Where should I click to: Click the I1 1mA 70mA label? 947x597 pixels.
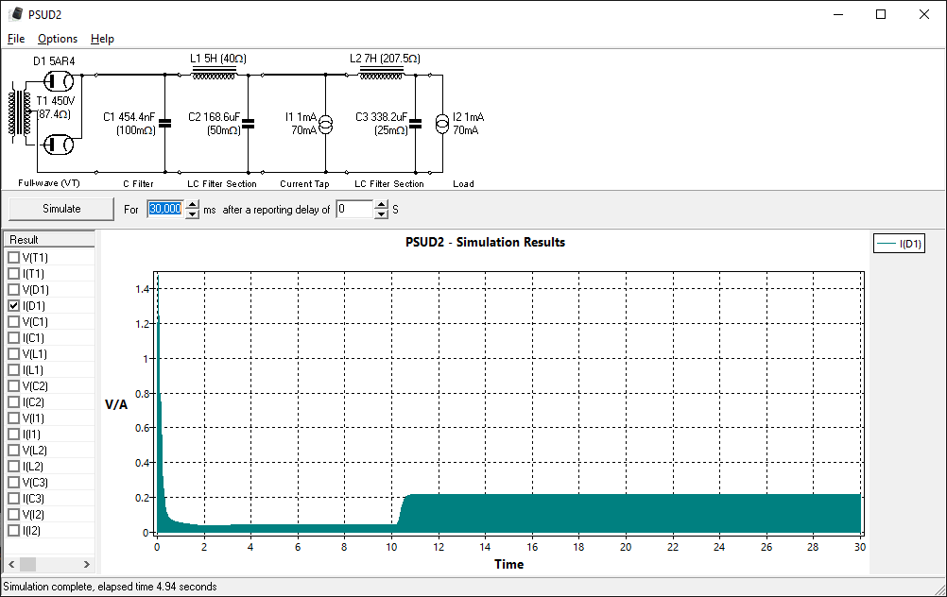[301, 124]
